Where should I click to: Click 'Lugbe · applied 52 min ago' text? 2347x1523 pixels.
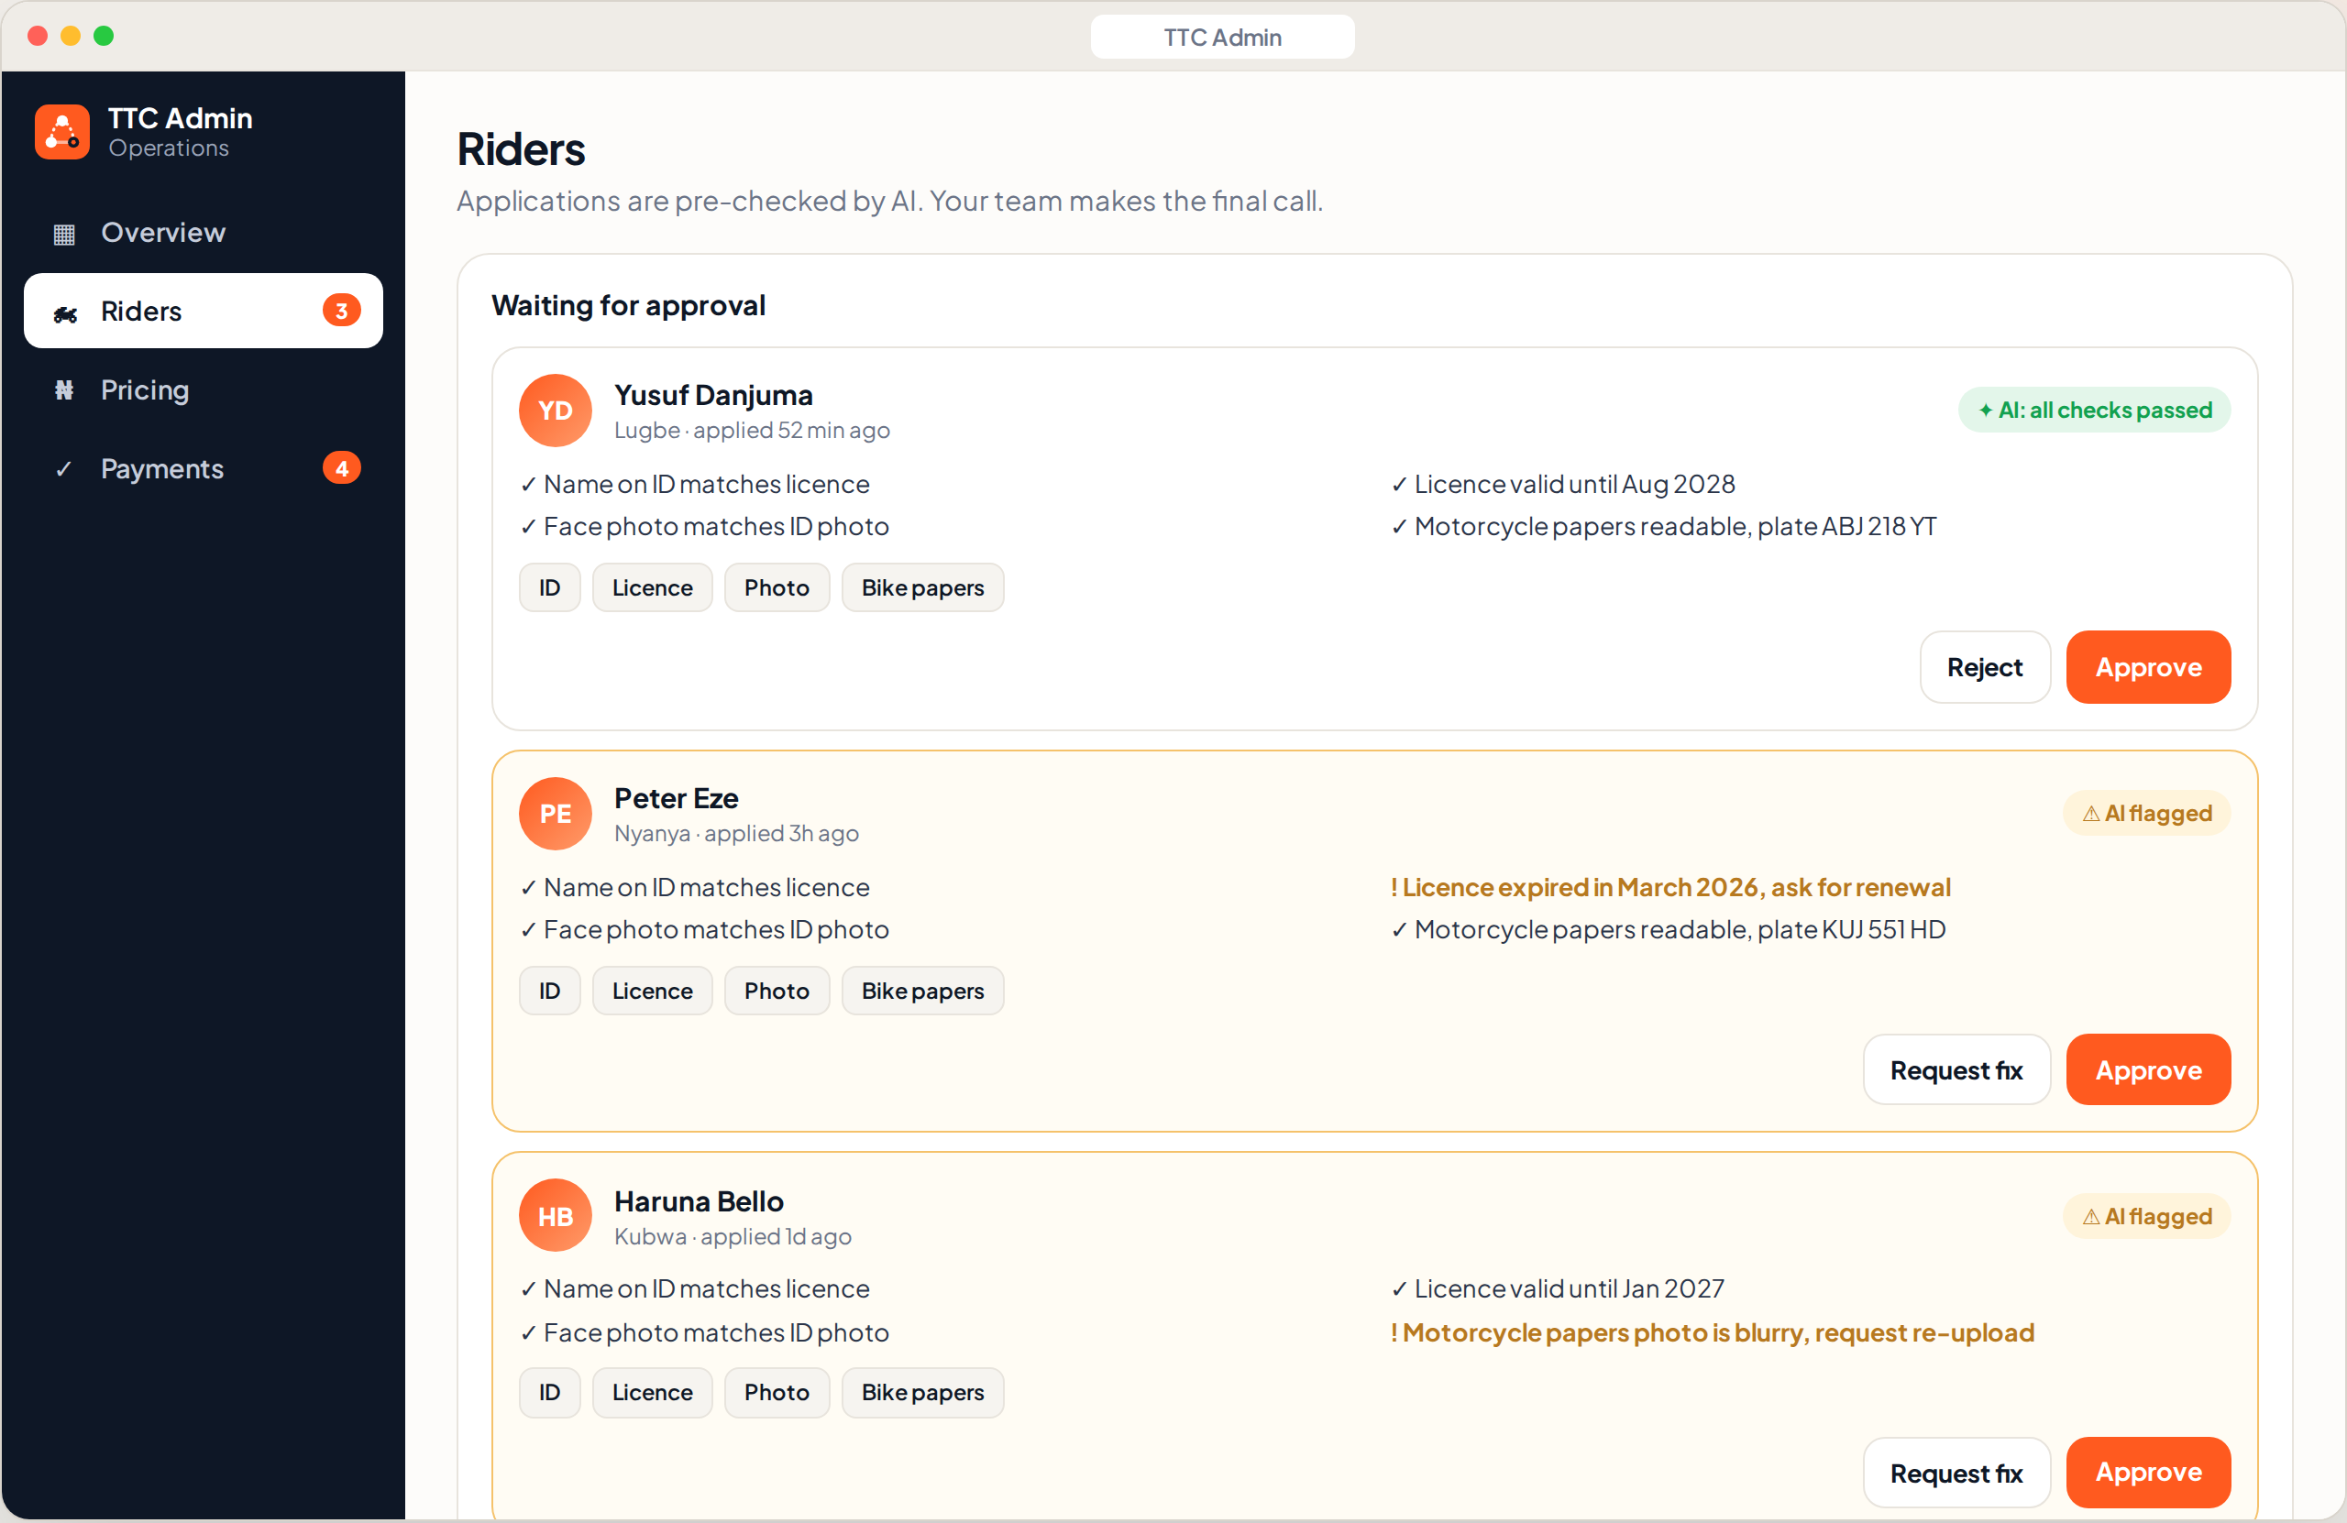(x=752, y=431)
